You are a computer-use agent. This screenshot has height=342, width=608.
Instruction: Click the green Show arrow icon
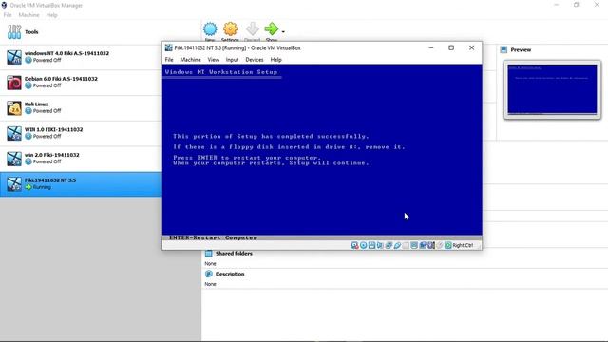click(x=271, y=28)
